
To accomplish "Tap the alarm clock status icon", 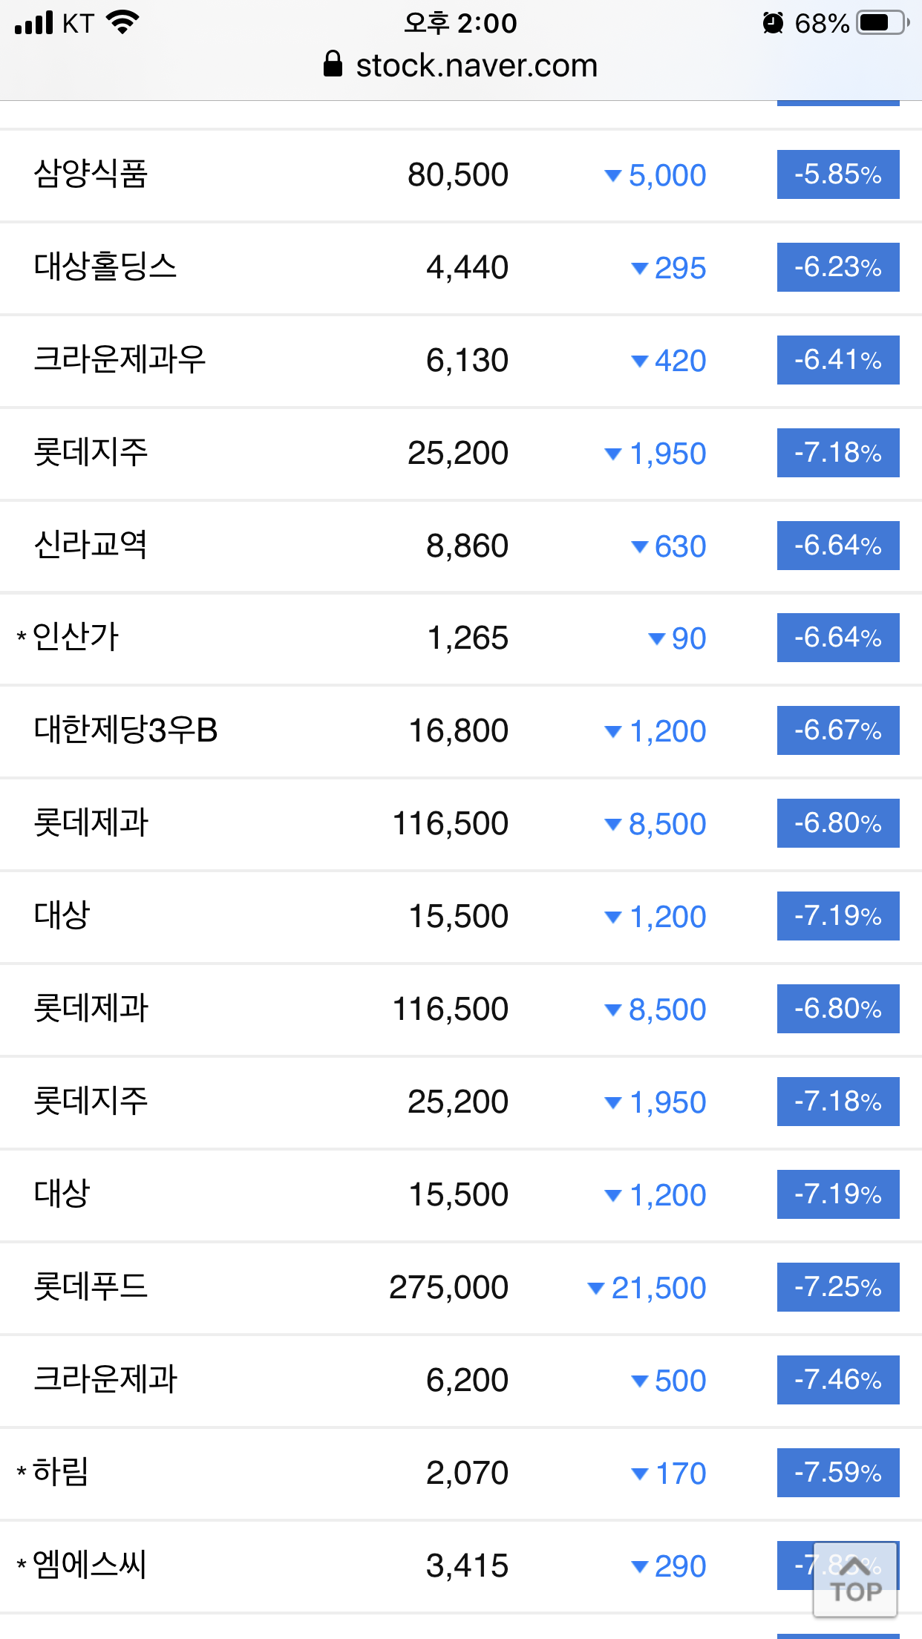I will coord(773,23).
